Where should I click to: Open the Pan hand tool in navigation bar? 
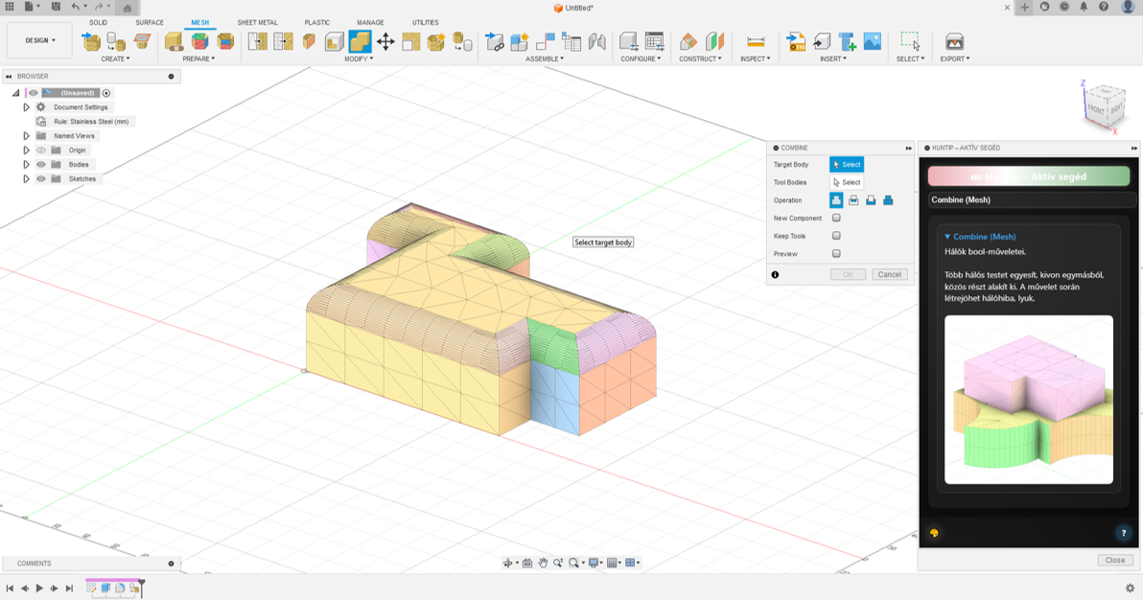click(543, 564)
